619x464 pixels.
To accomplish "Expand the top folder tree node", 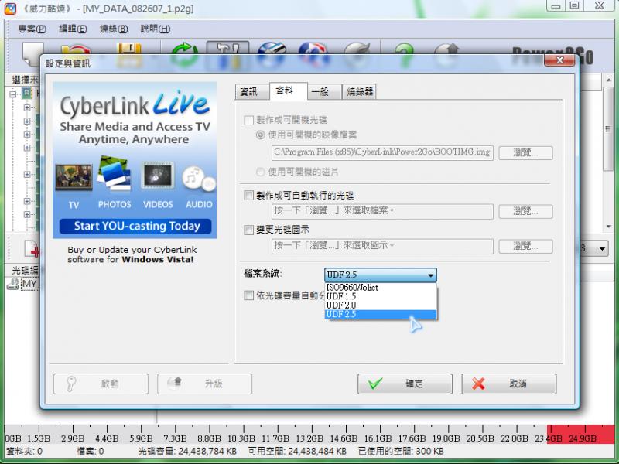I will pos(13,94).
